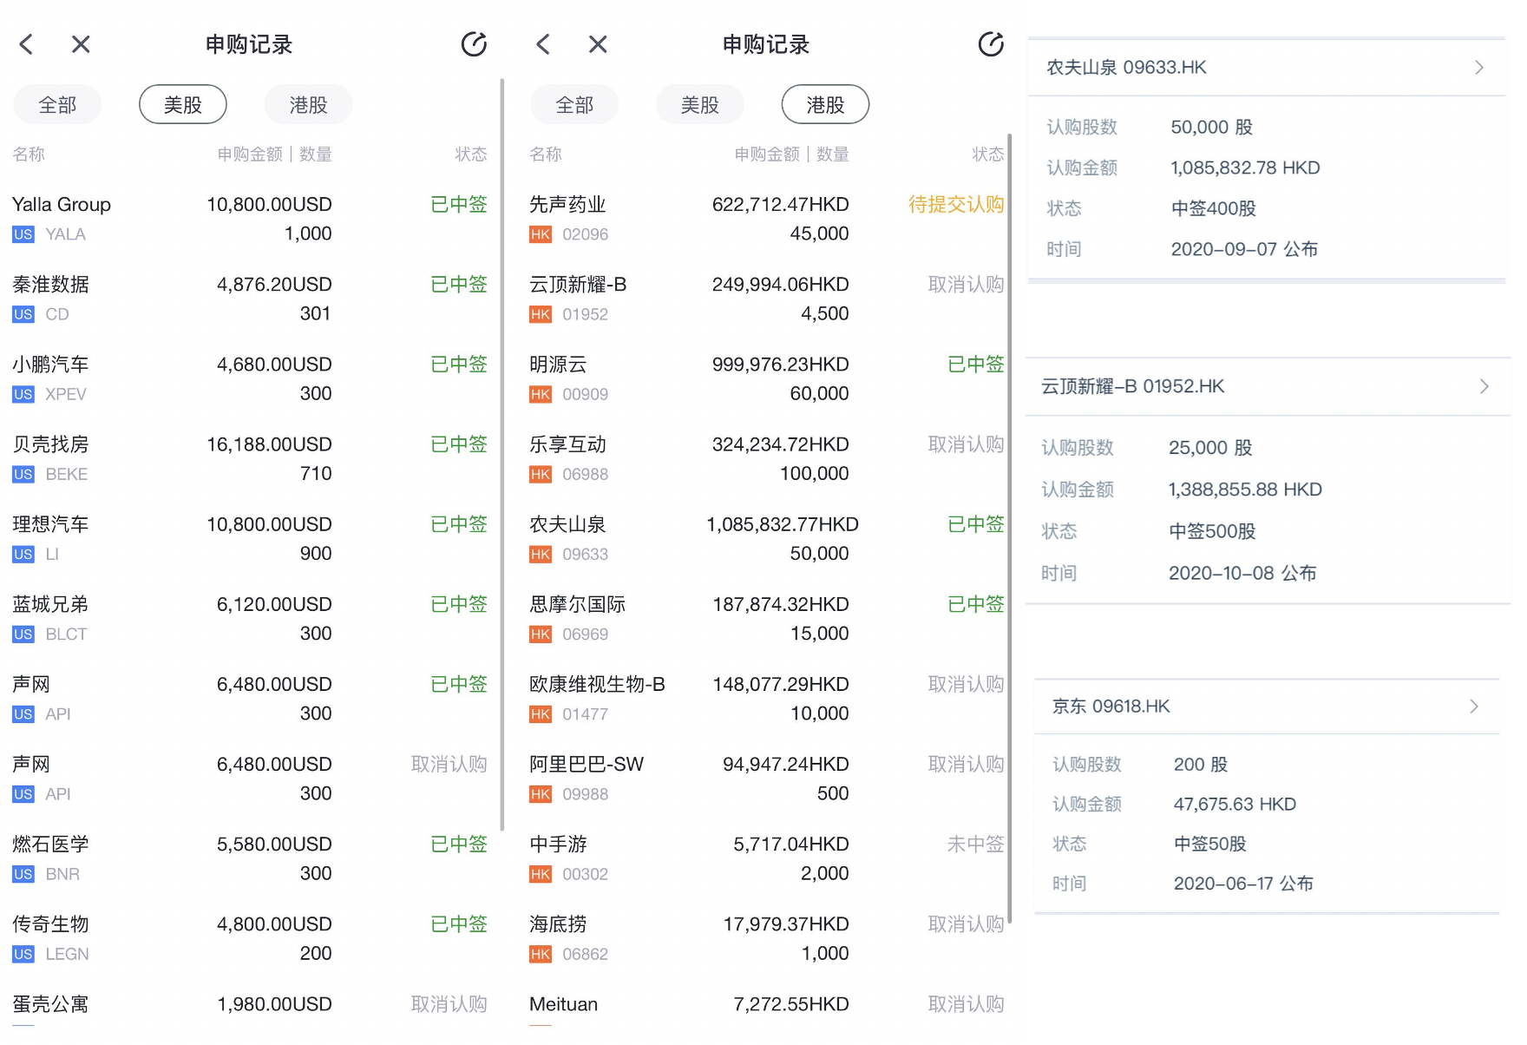1527x1045 pixels.
Task: Click the HK badge next to 01952
Action: [x=541, y=314]
